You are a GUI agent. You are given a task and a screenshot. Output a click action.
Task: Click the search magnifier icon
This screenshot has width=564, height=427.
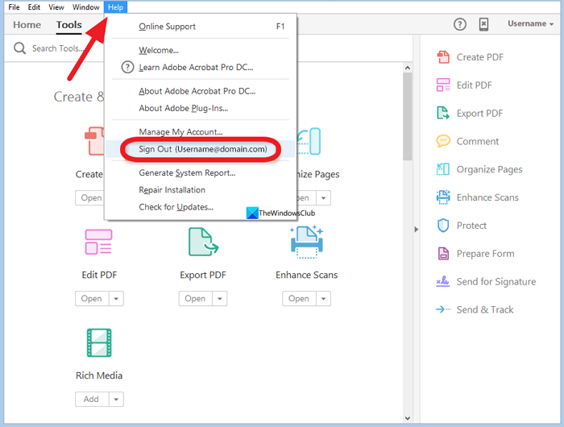click(x=20, y=48)
